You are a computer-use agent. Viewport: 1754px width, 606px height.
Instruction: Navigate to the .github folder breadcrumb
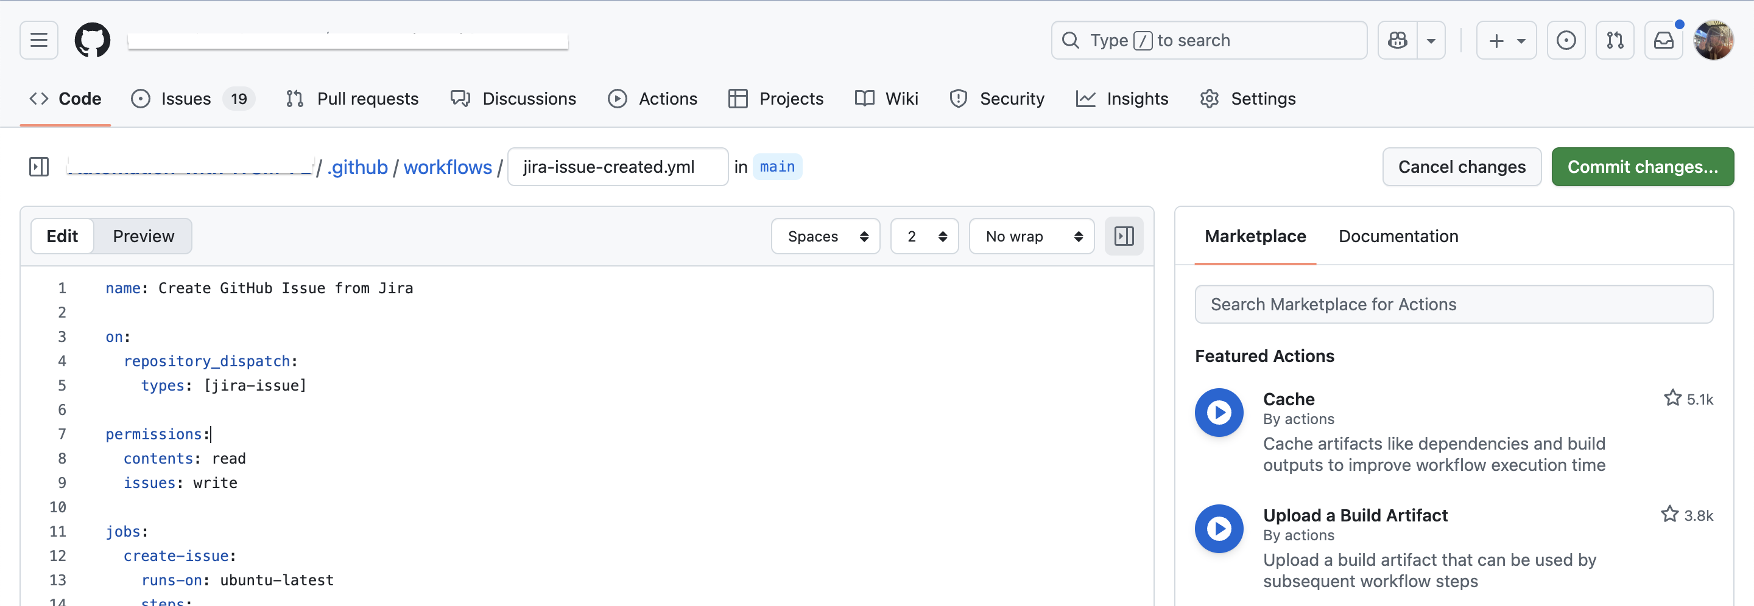[357, 167]
